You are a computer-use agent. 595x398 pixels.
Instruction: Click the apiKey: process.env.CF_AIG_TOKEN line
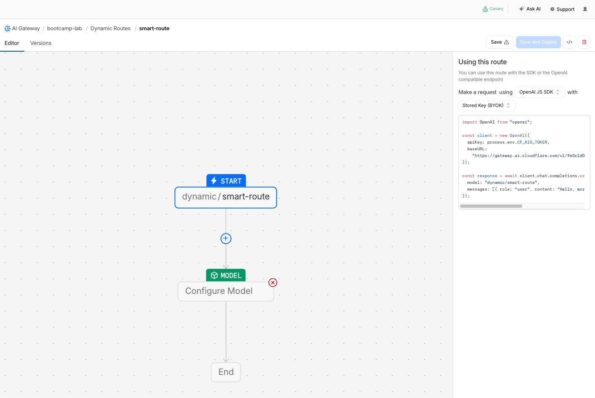tap(508, 142)
